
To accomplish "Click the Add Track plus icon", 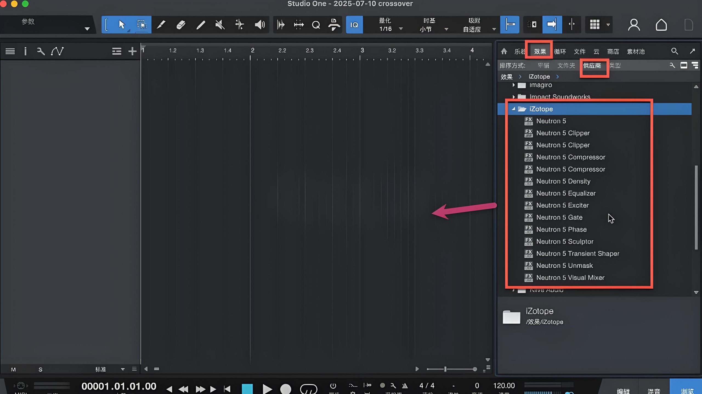I will [x=132, y=51].
